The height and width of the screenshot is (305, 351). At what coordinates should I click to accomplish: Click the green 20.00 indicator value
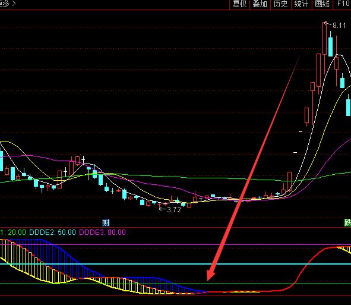click(x=17, y=232)
